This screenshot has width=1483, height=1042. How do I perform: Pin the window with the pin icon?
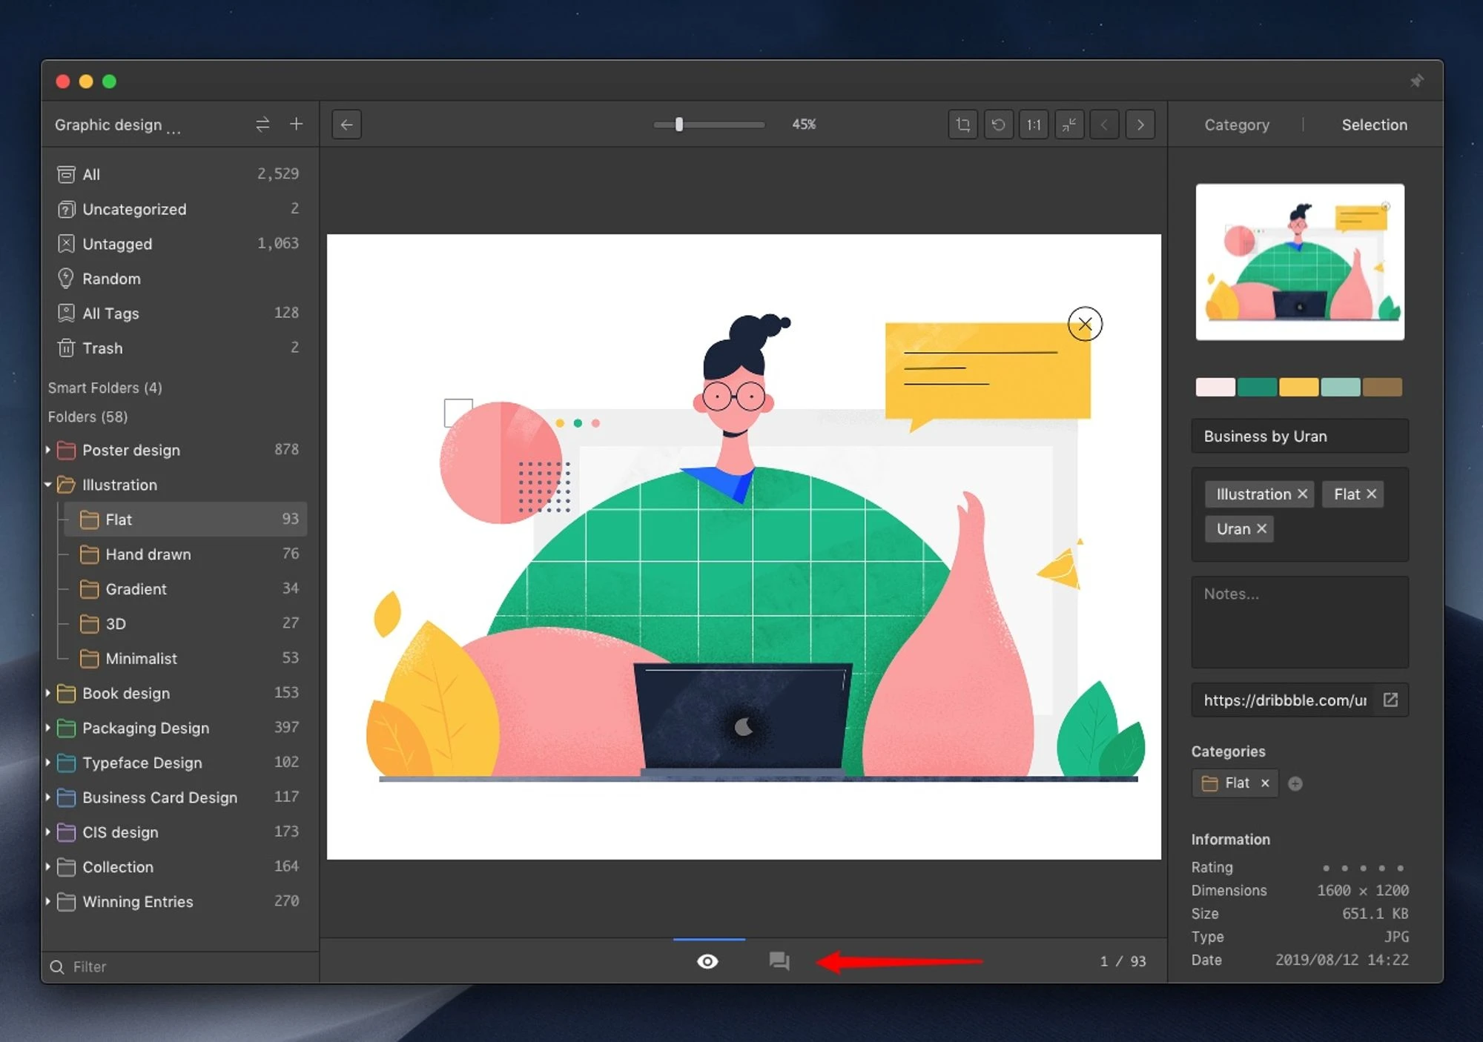point(1416,81)
